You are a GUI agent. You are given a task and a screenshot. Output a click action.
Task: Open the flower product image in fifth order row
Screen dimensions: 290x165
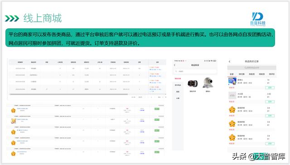tap(13, 154)
